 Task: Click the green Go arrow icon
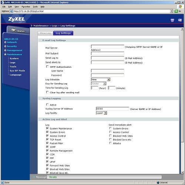(x=176, y=11)
